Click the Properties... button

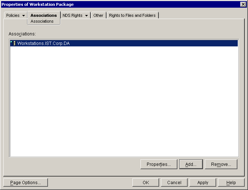[x=159, y=164]
